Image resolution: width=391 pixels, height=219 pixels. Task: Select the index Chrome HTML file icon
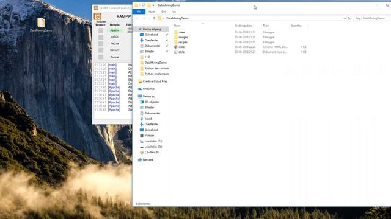pyautogui.click(x=176, y=47)
